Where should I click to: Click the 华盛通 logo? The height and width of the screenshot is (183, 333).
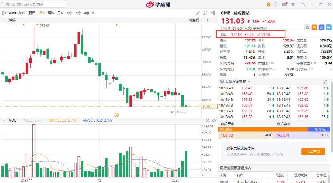158,4
